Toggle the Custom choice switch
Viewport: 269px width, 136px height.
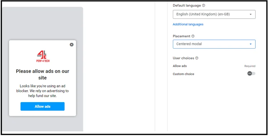[x=251, y=73]
